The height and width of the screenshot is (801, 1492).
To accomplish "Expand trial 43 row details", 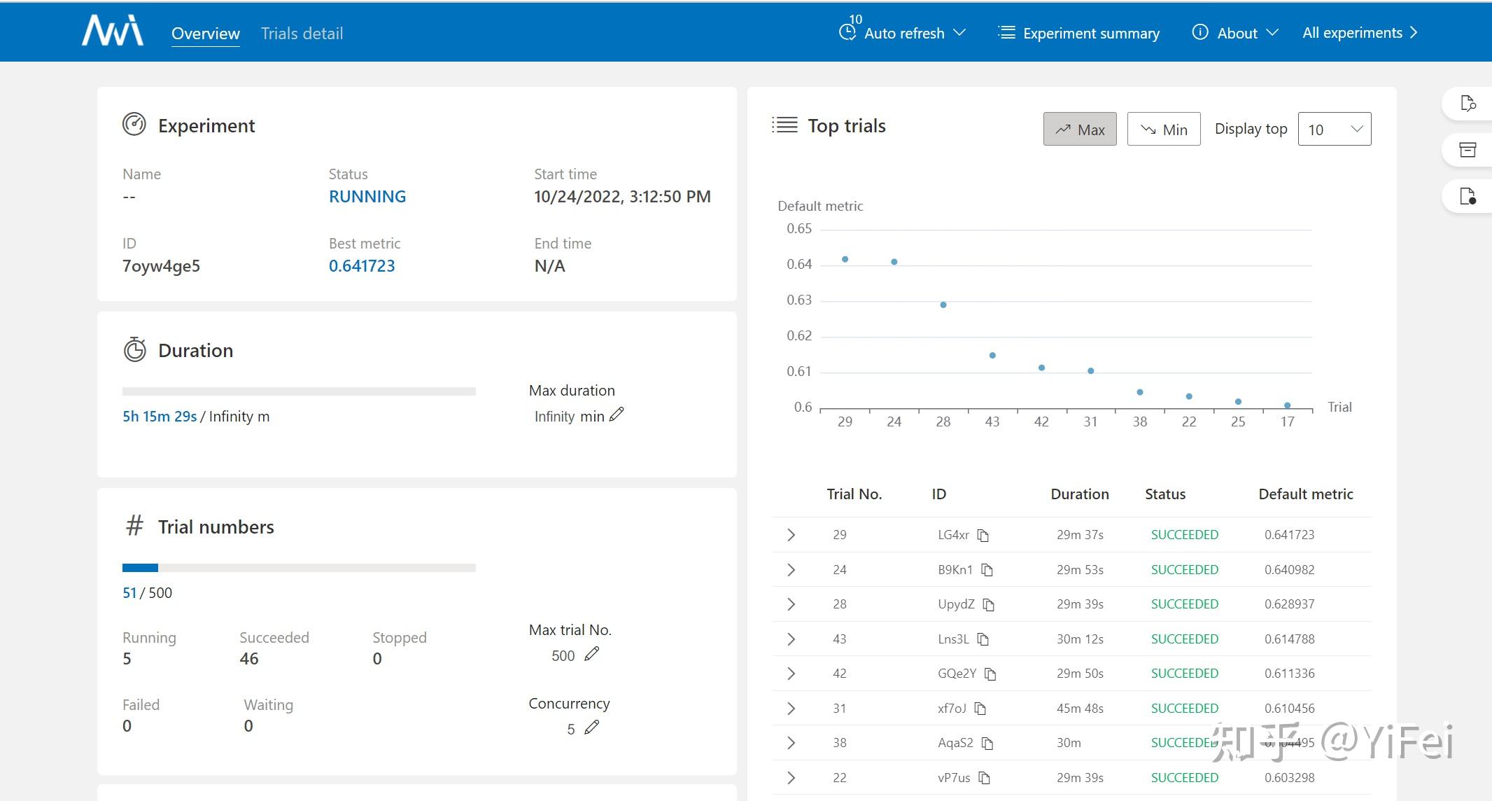I will pos(791,639).
